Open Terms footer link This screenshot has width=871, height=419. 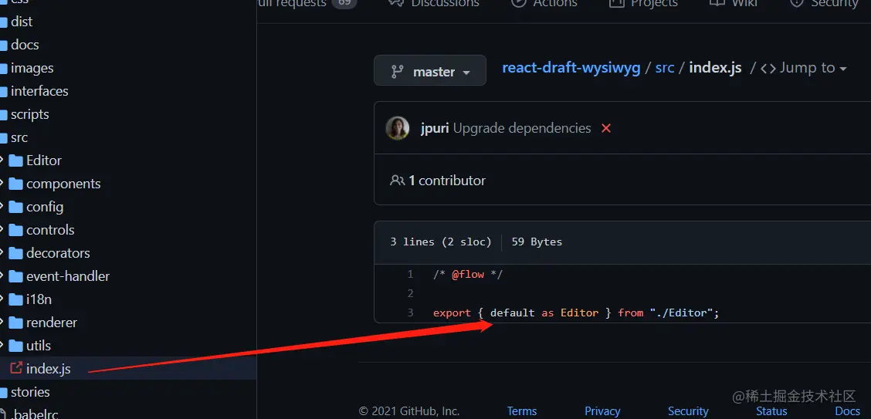click(x=522, y=411)
